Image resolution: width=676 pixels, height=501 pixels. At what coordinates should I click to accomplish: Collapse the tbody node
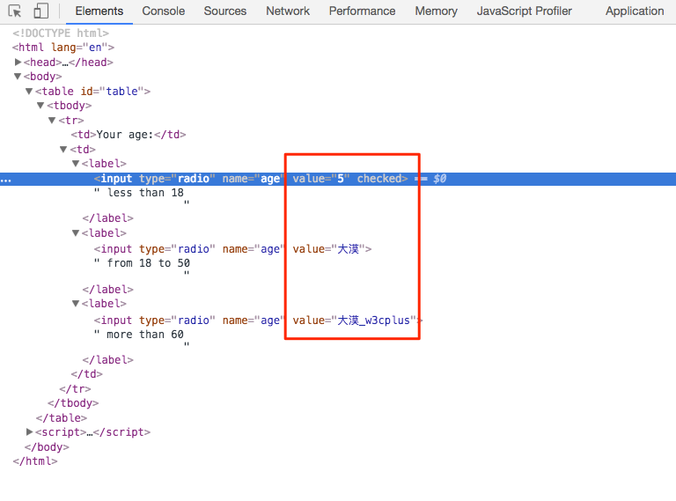[41, 105]
